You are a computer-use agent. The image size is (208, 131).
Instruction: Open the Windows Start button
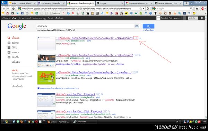coord(6,122)
